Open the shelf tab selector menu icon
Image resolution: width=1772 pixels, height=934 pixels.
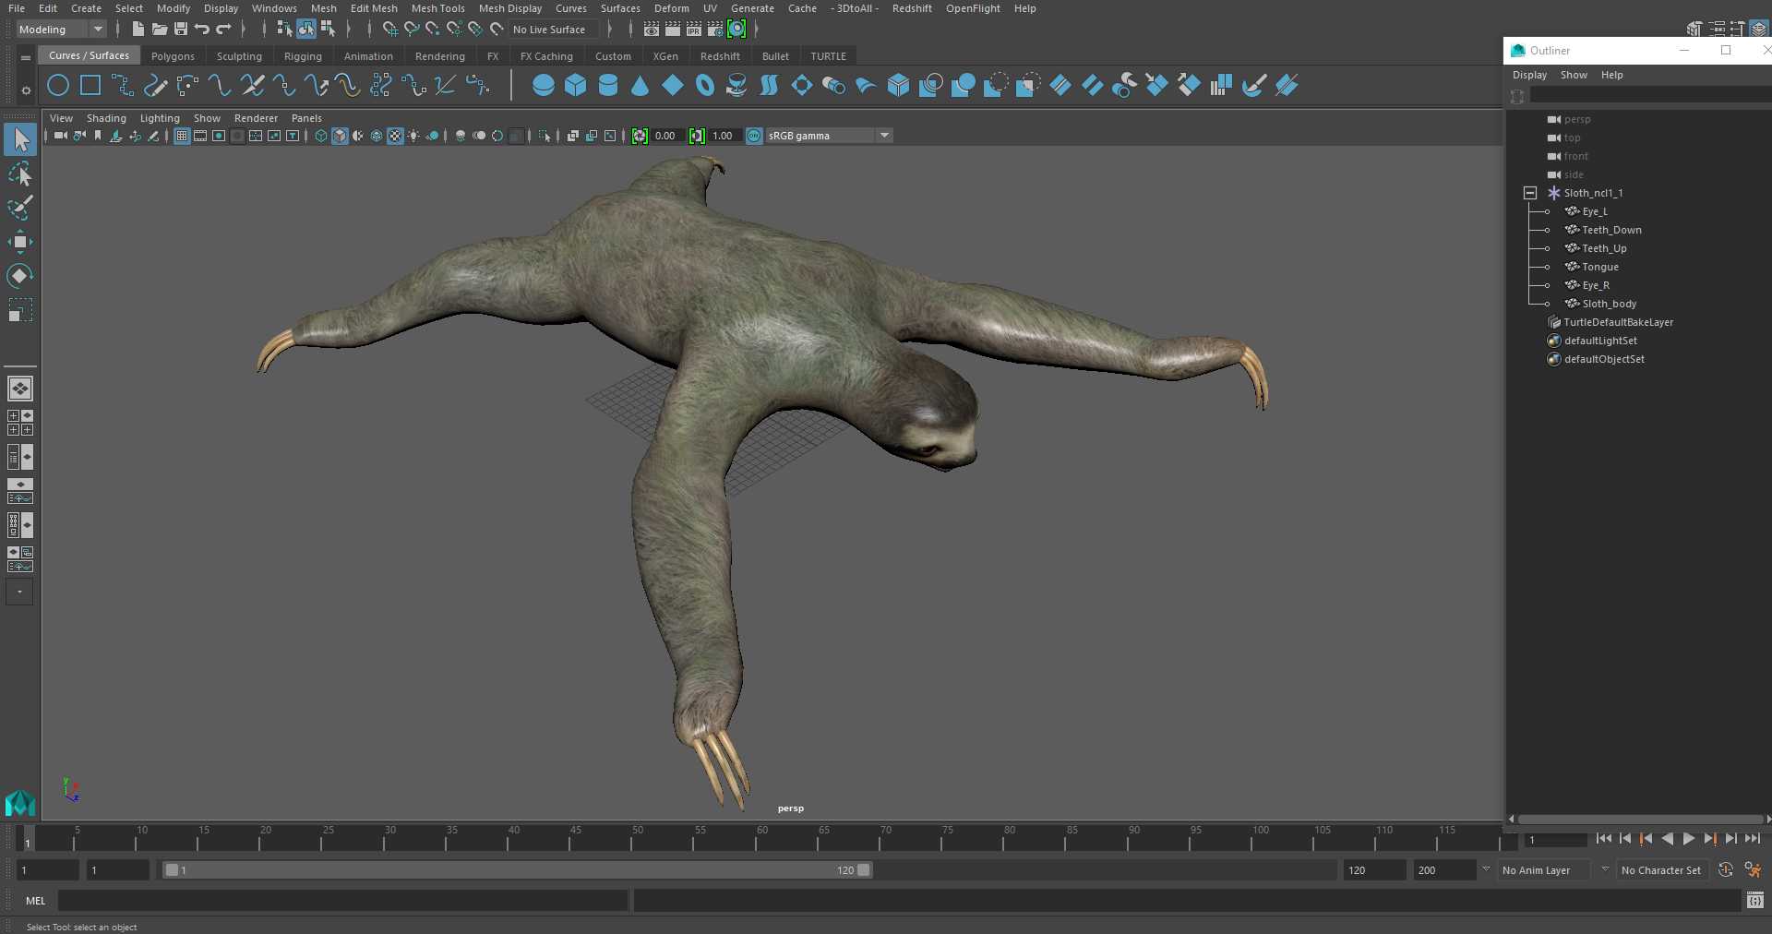pyautogui.click(x=26, y=57)
